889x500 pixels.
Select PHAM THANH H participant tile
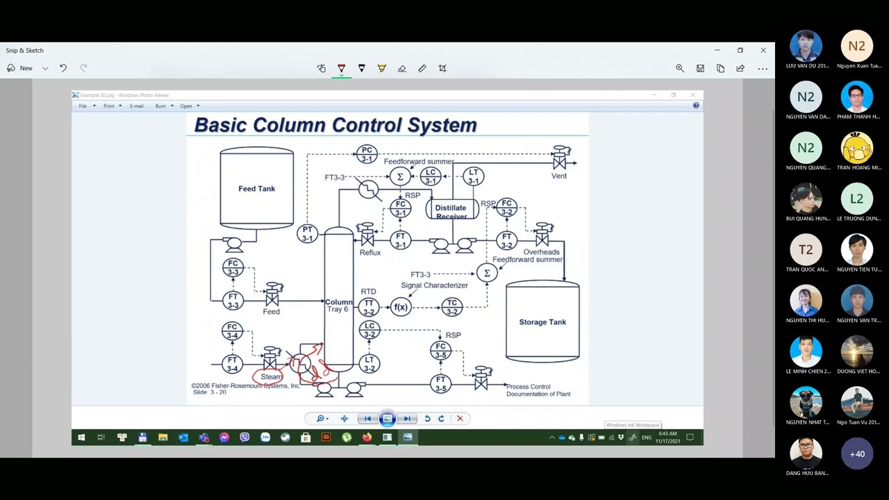coord(858,101)
